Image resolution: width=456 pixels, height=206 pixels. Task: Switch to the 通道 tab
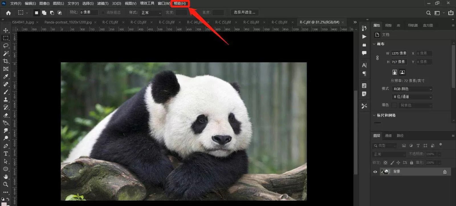pyautogui.click(x=388, y=136)
